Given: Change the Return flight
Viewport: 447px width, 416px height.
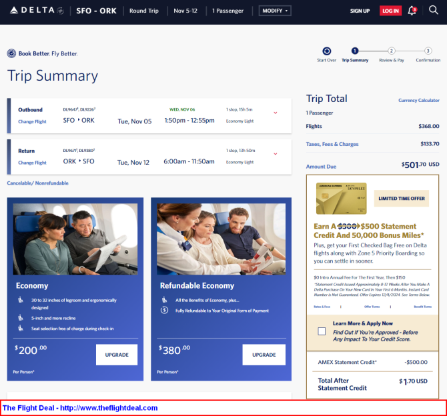Looking at the screenshot, I should pos(32,163).
